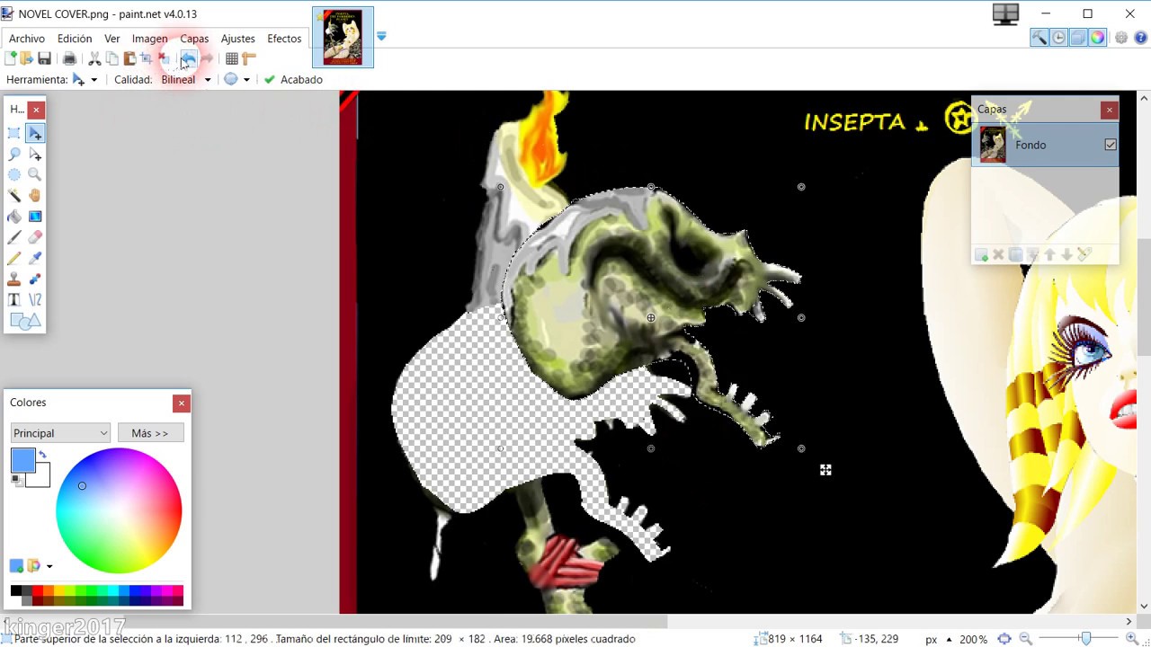Open the Archivo menu

tap(27, 39)
